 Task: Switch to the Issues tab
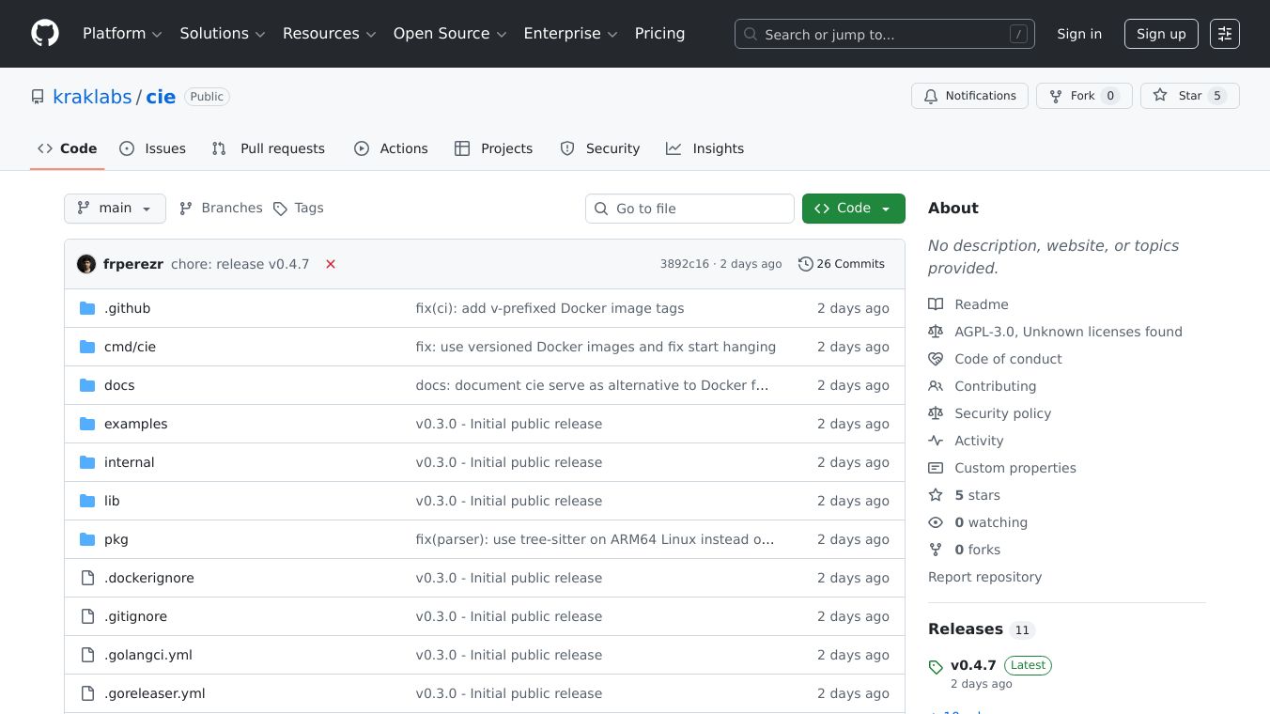point(152,148)
